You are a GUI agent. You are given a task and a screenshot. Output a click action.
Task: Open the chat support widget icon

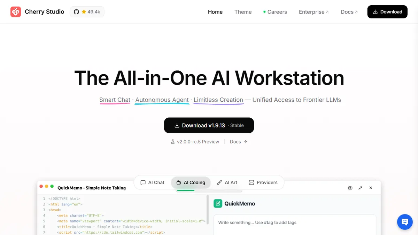pos(405,222)
